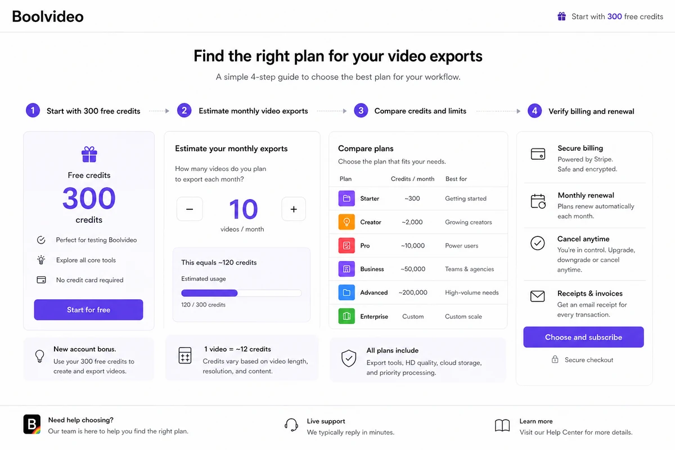This screenshot has height=450, width=675.
Task: Click the Secure billing card icon
Action: (x=538, y=154)
